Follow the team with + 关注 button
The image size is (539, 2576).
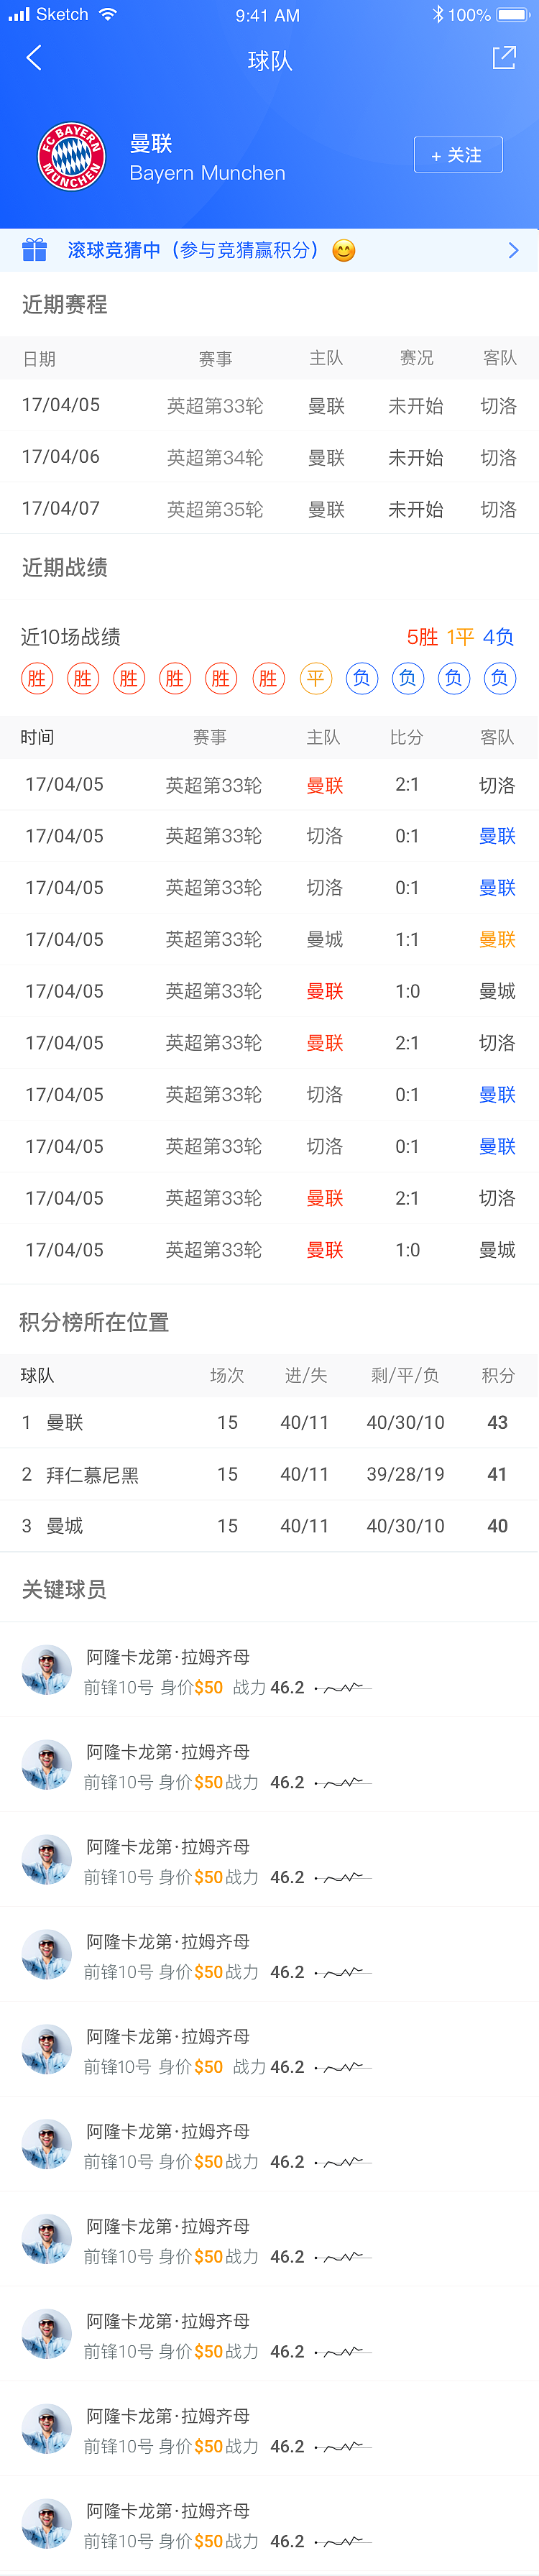click(x=458, y=155)
